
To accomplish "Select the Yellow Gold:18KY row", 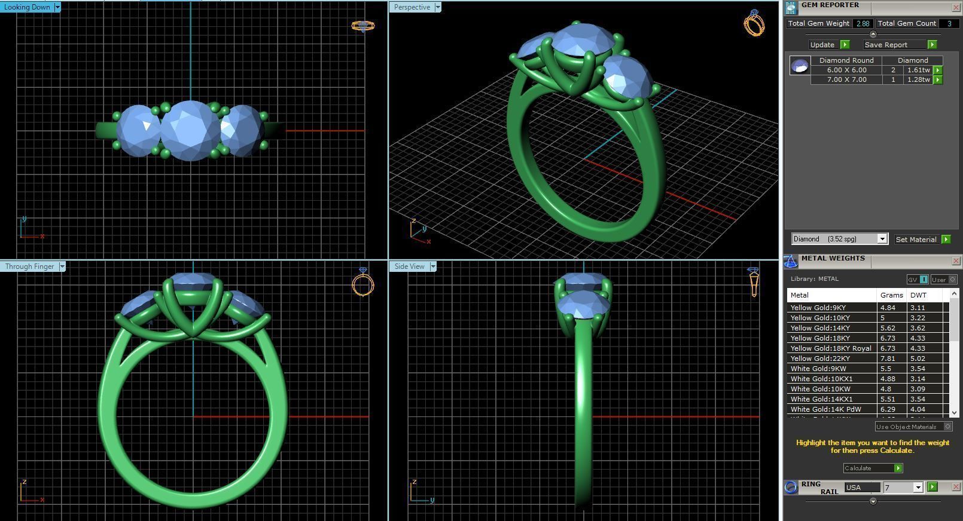I will 868,338.
